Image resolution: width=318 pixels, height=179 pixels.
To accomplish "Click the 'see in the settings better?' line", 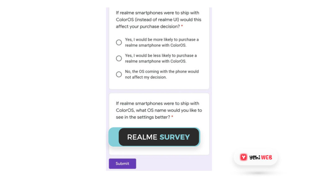I will (143, 117).
